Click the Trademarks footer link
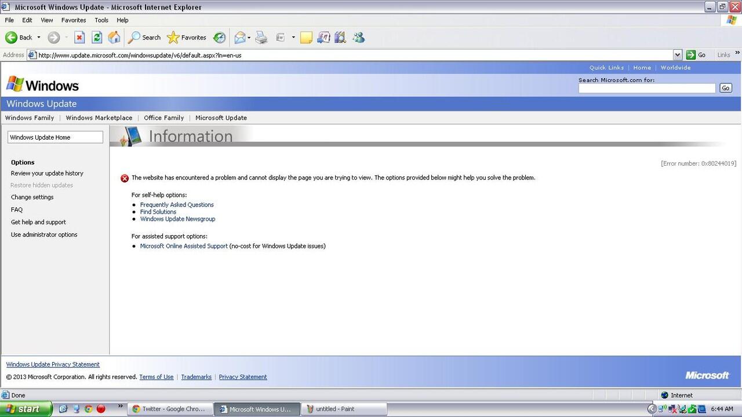Viewport: 742px width, 417px height. point(196,377)
